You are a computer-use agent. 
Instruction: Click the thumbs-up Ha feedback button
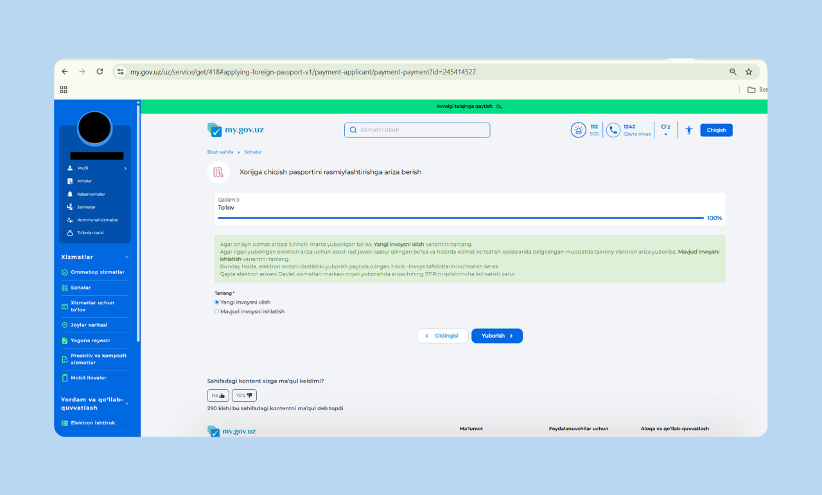(218, 395)
